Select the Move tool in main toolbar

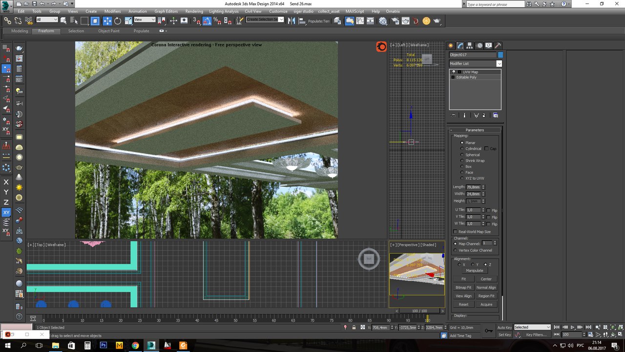tap(107, 21)
